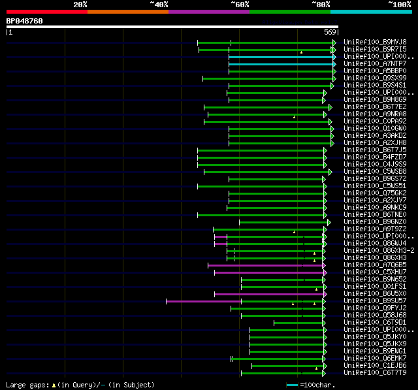Image resolution: width=418 pixels, height=390 pixels.
Task: Select the UniRef100_B9H8G9 label
Action: click(375, 100)
